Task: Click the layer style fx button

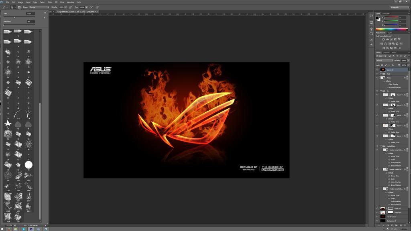Action: coord(383,225)
